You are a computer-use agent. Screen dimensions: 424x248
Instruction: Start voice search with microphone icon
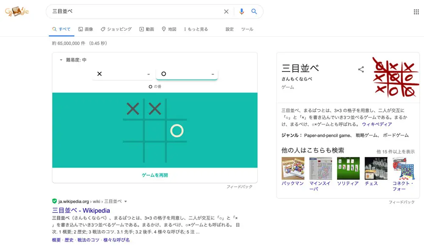click(242, 11)
